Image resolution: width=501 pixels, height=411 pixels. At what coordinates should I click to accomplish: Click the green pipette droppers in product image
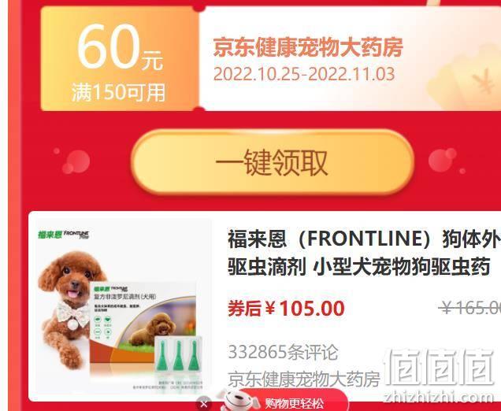(x=178, y=355)
